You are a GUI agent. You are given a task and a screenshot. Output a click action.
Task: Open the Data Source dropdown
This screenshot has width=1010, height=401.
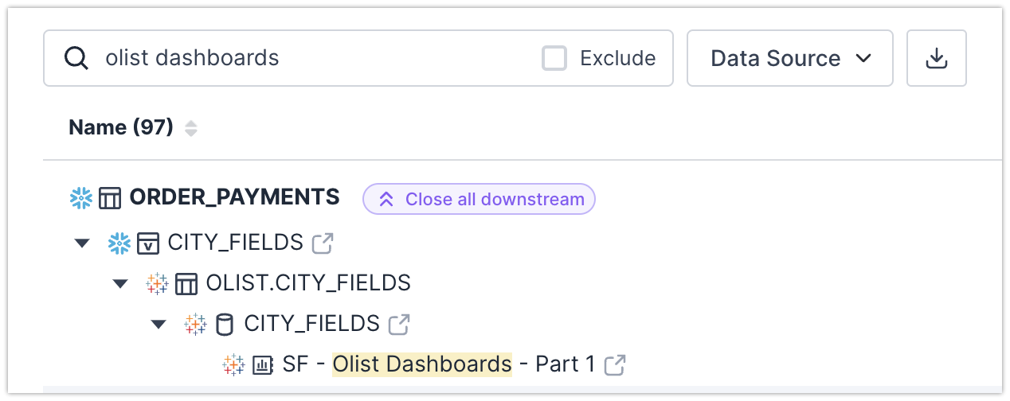point(789,58)
